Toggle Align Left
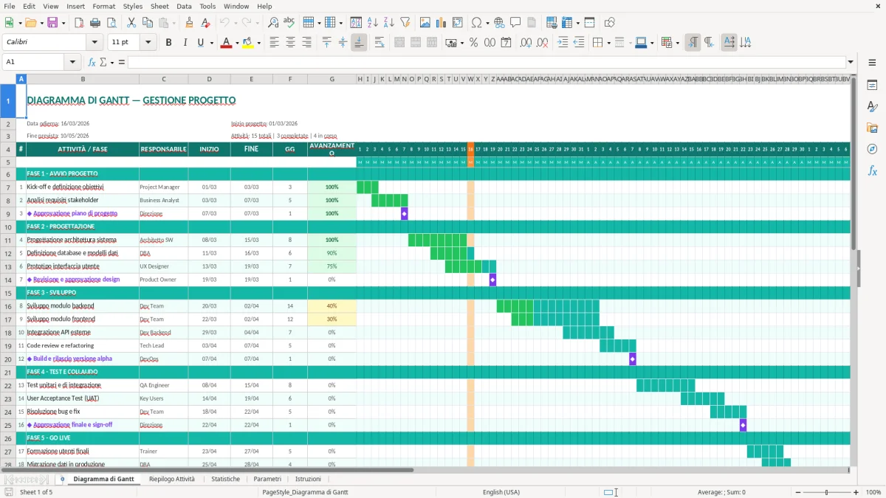 point(274,43)
